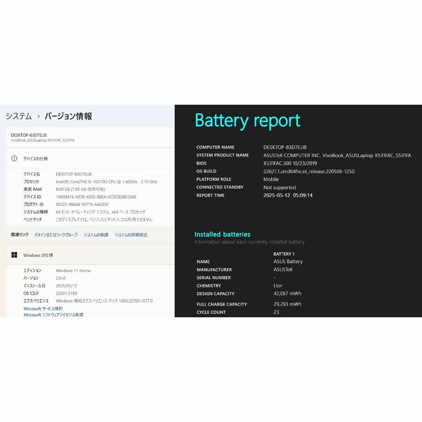This screenshot has height=422, width=422.
Task: Open the システムの詳細設定 link
Action: (131, 235)
